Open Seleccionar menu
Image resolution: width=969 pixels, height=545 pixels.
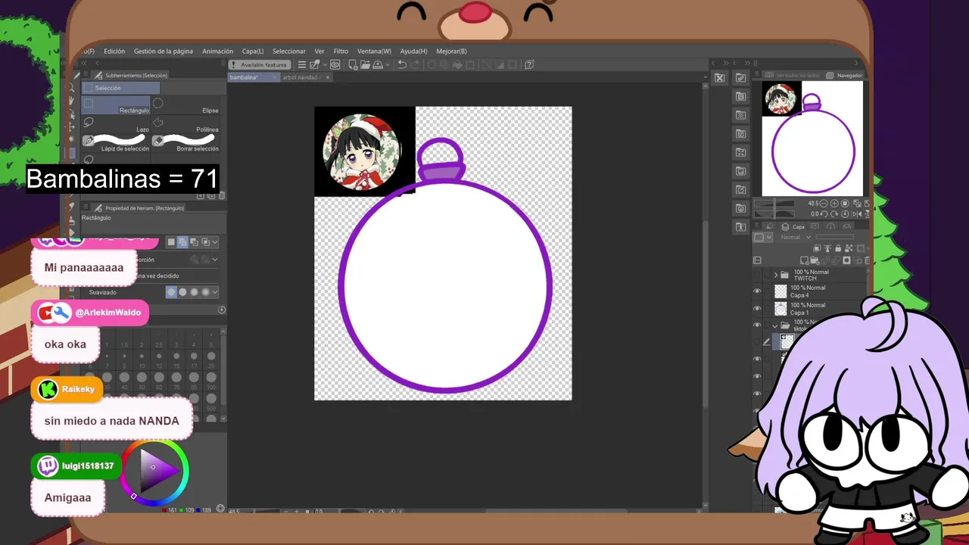pyautogui.click(x=289, y=51)
